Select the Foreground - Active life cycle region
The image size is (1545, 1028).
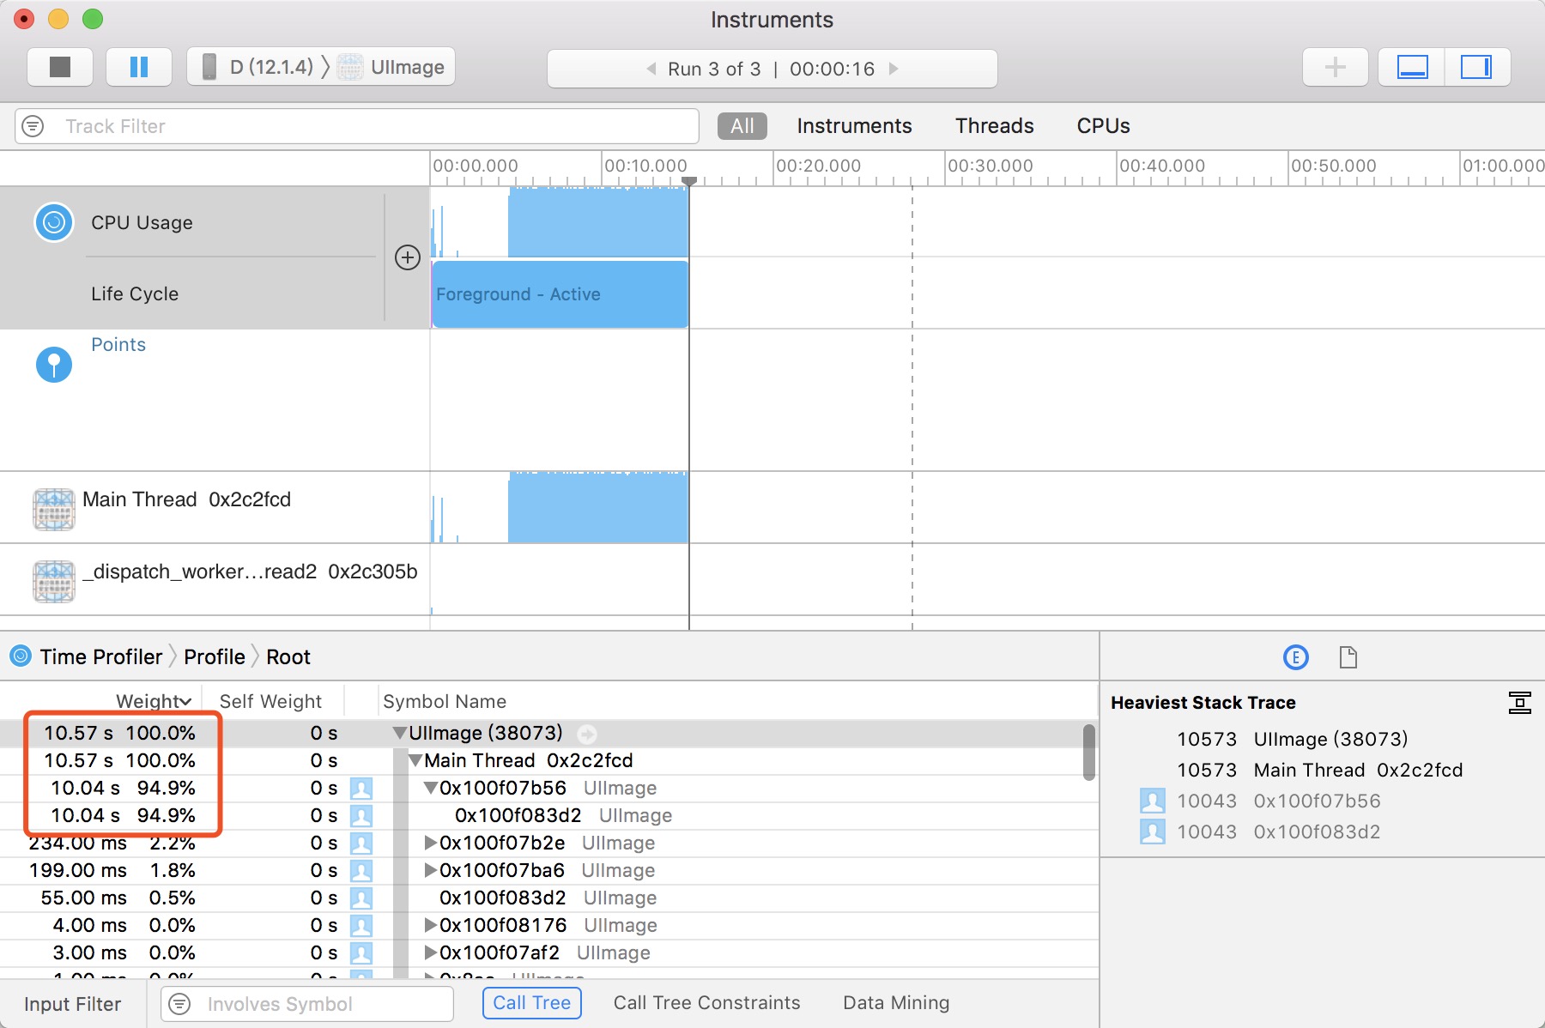click(x=560, y=294)
